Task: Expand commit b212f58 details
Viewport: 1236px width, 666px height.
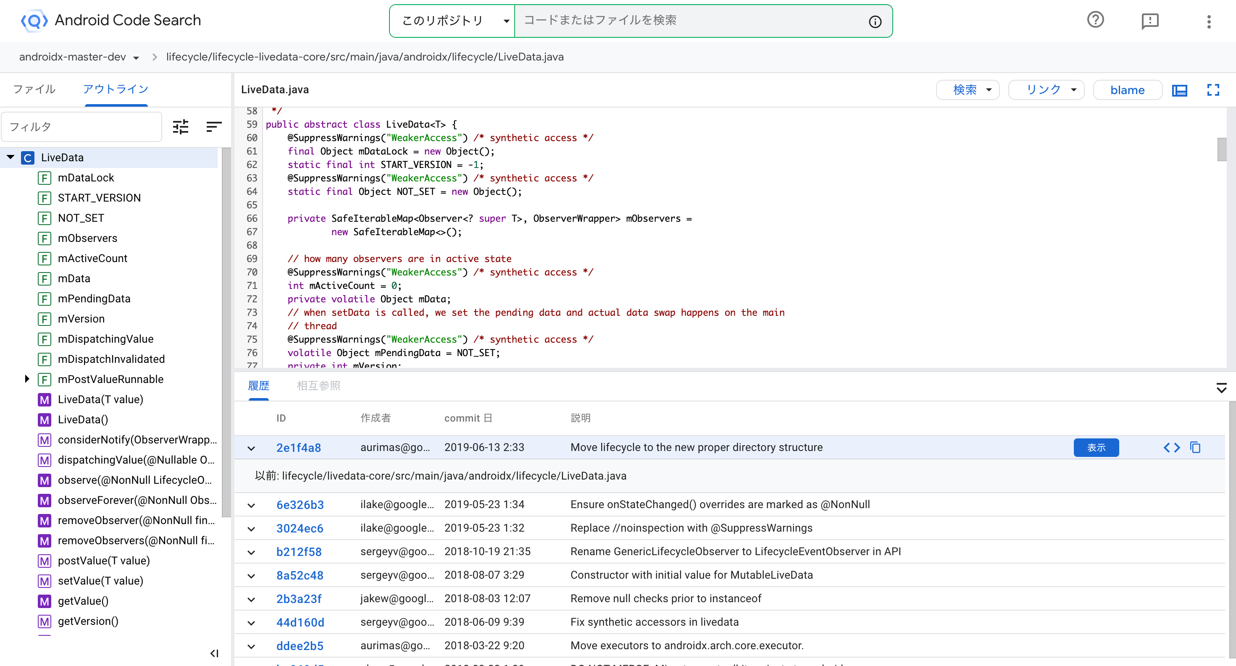Action: (x=251, y=552)
